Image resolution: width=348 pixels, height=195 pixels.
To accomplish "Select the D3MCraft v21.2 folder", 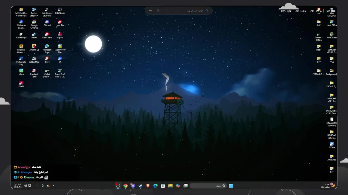I will [332, 134].
